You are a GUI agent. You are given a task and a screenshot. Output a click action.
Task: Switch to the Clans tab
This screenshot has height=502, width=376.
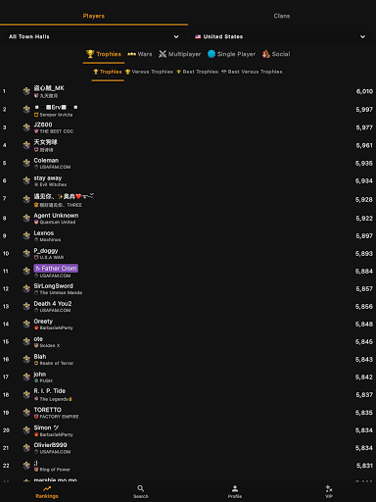282,16
